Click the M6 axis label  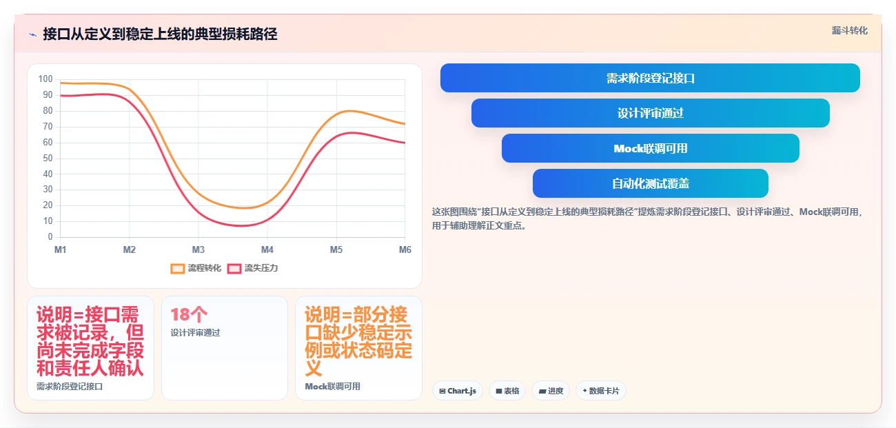[405, 249]
